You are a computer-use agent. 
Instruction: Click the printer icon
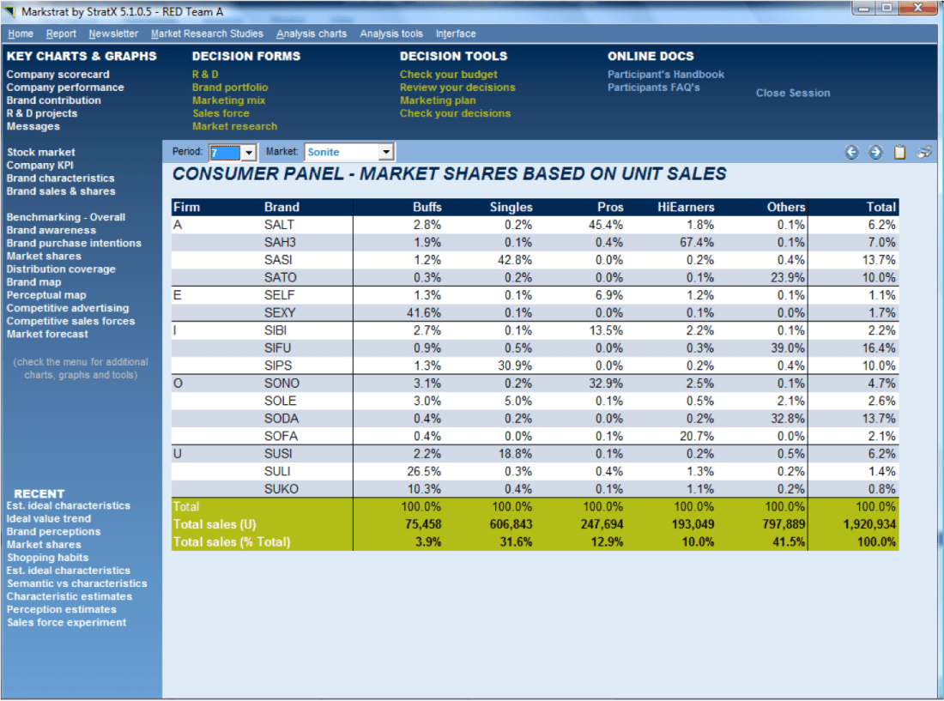point(924,153)
